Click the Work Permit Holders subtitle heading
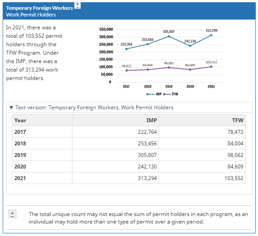 coord(31,15)
